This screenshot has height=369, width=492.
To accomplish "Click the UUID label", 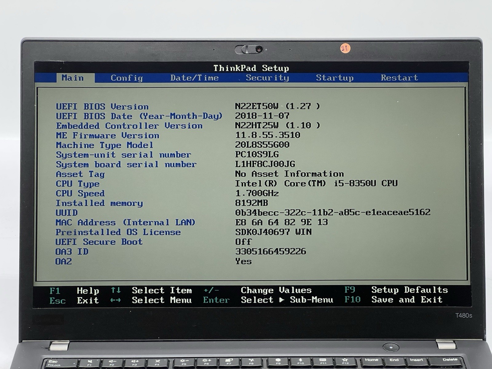I will point(66,213).
